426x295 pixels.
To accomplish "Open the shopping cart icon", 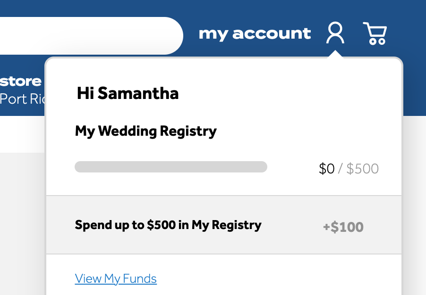I will pyautogui.click(x=375, y=33).
